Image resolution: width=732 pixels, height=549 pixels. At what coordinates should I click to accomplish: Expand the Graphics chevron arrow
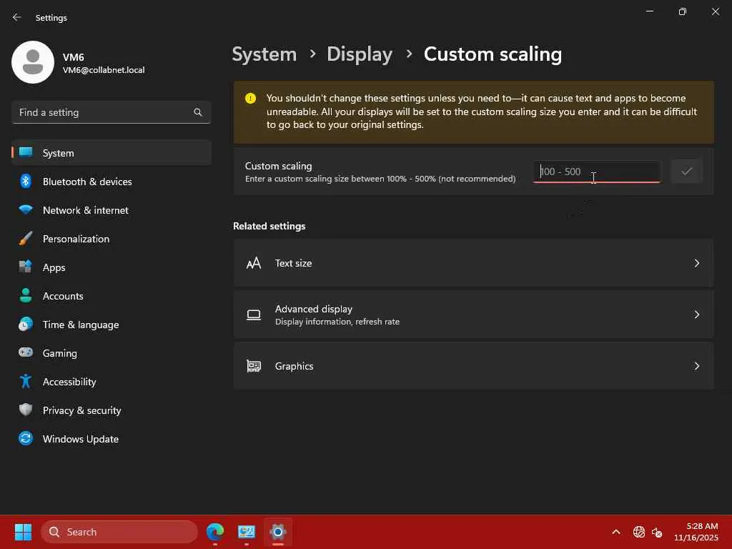pyautogui.click(x=696, y=366)
